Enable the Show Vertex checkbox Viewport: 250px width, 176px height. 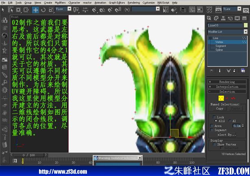point(215,144)
